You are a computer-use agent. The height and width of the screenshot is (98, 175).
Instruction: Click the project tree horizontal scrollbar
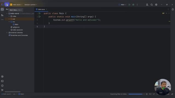click(x=13, y=92)
